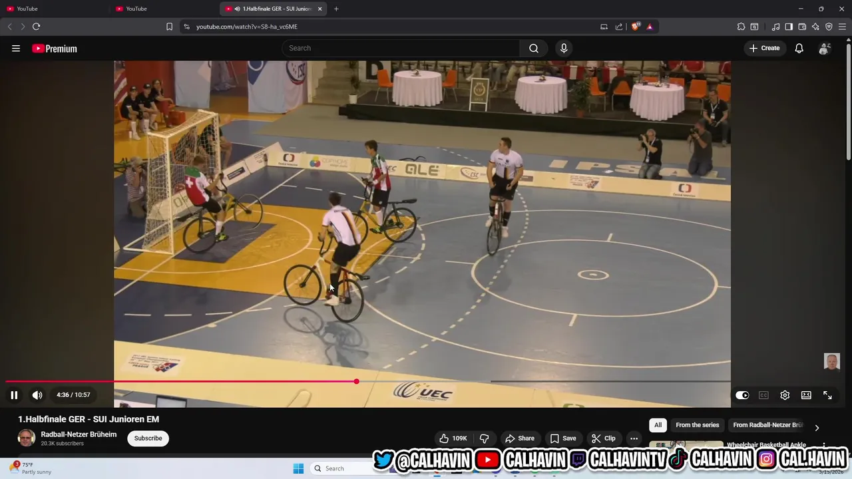Screen dimensions: 852x479
Task: Open the channel watermark thumbnail in player
Action: pyautogui.click(x=832, y=361)
